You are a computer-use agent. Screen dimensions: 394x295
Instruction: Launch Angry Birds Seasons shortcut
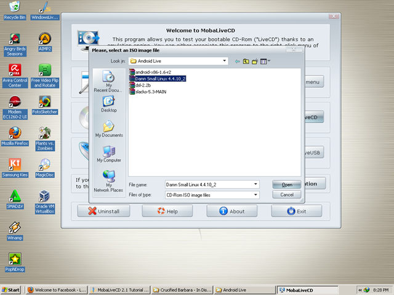[x=15, y=45]
